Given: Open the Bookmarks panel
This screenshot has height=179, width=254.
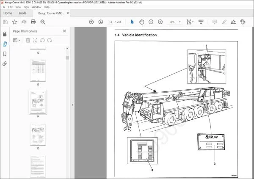Looking at the screenshot, I should (x=5, y=54).
